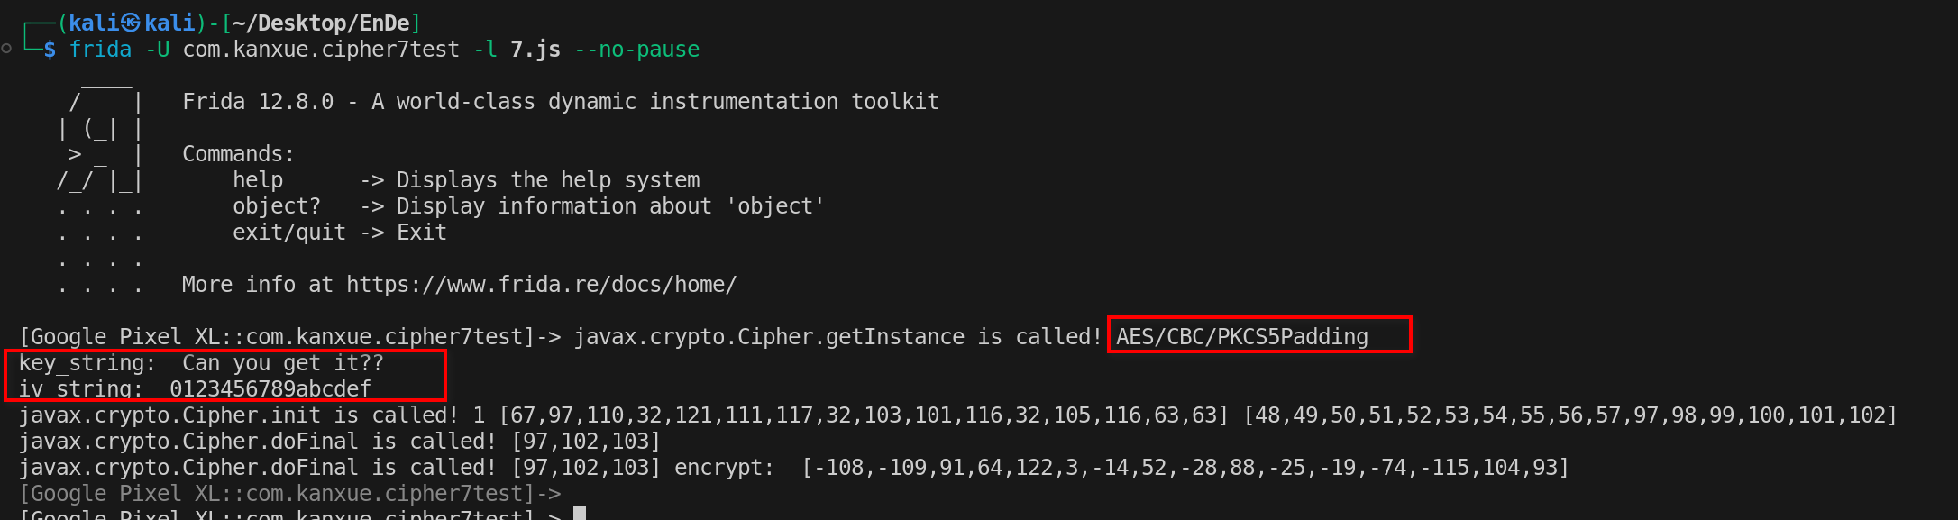Click the object? command entry
The height and width of the screenshot is (520, 1958).
coord(528,206)
